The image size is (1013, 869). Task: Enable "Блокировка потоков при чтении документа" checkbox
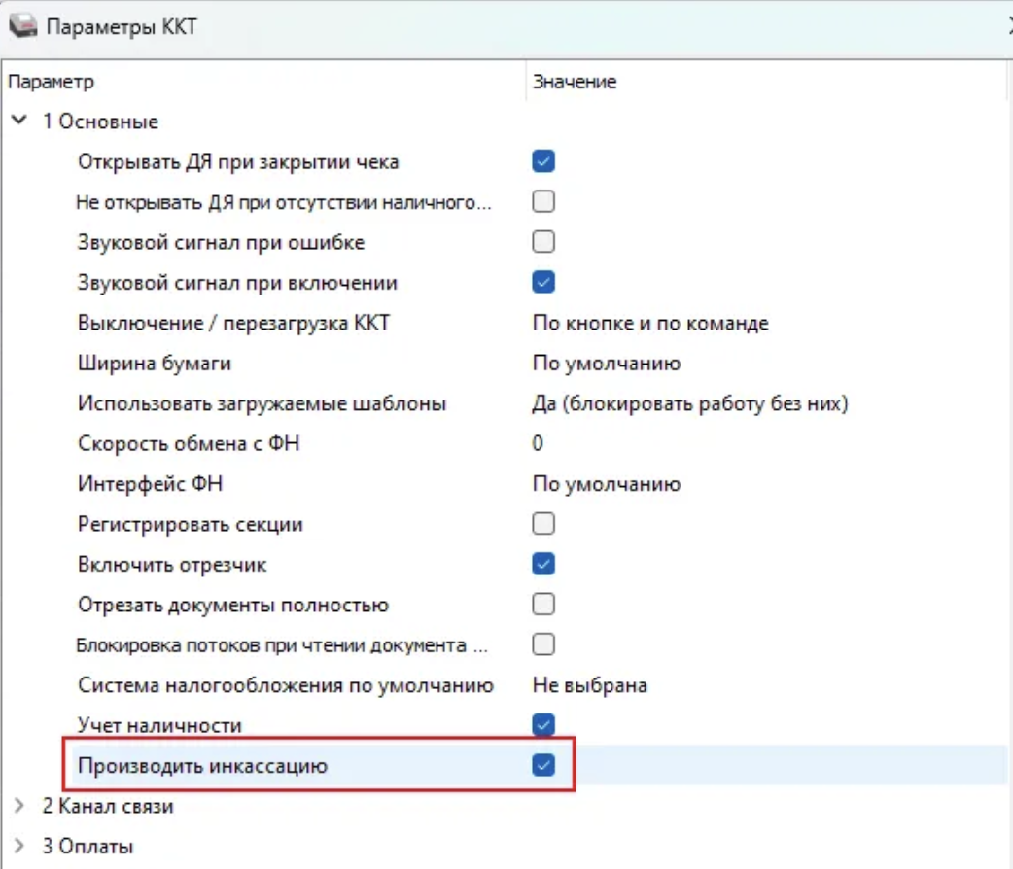[x=543, y=644]
